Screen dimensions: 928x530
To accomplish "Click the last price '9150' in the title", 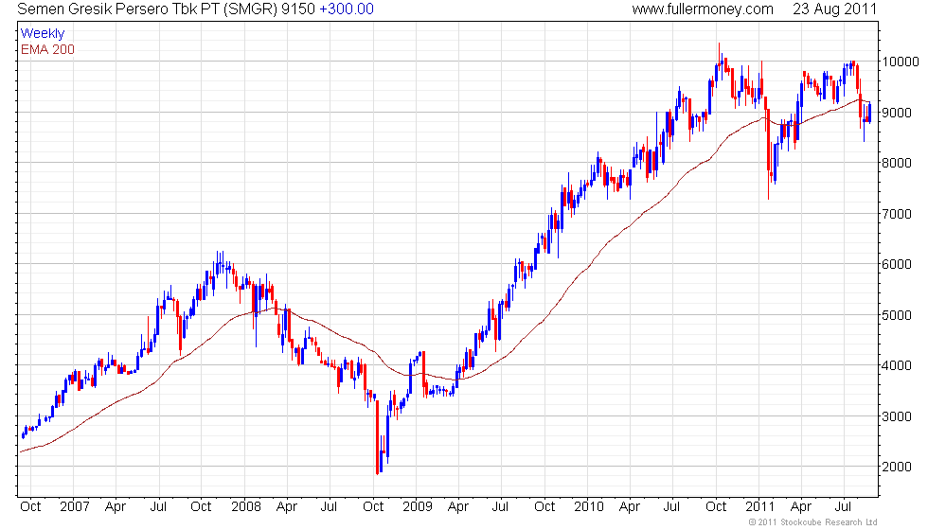I will click(x=298, y=9).
